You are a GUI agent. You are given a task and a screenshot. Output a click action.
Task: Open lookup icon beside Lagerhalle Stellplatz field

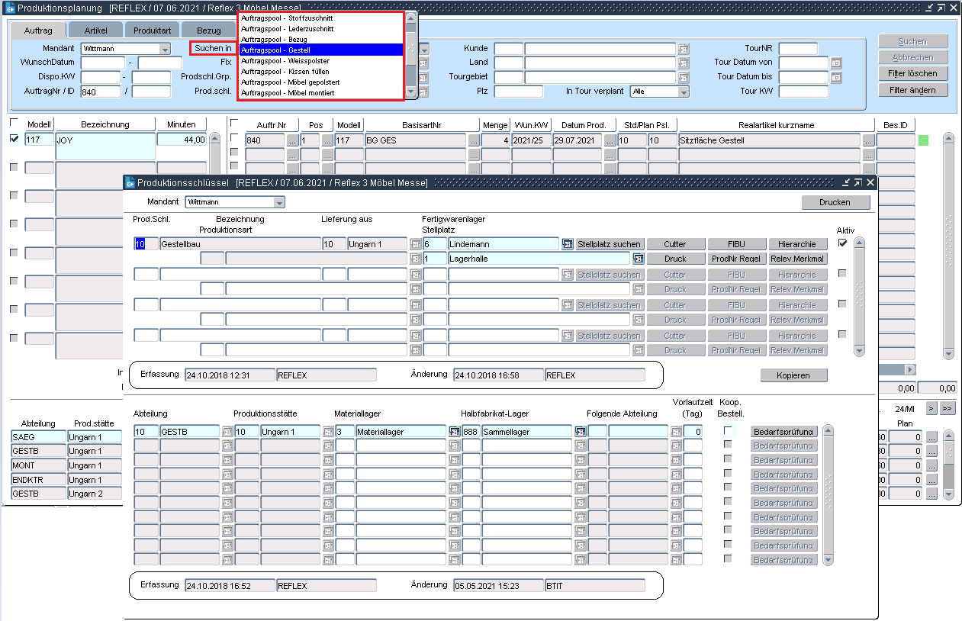pos(639,259)
